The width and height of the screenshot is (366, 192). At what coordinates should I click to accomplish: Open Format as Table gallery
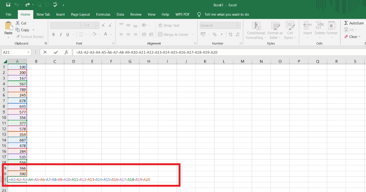click(x=275, y=30)
